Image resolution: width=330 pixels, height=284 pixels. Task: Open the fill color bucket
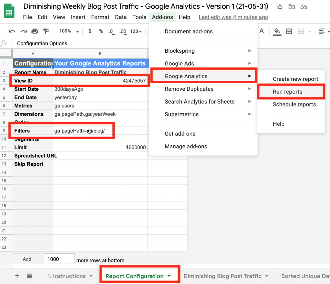click(x=277, y=32)
